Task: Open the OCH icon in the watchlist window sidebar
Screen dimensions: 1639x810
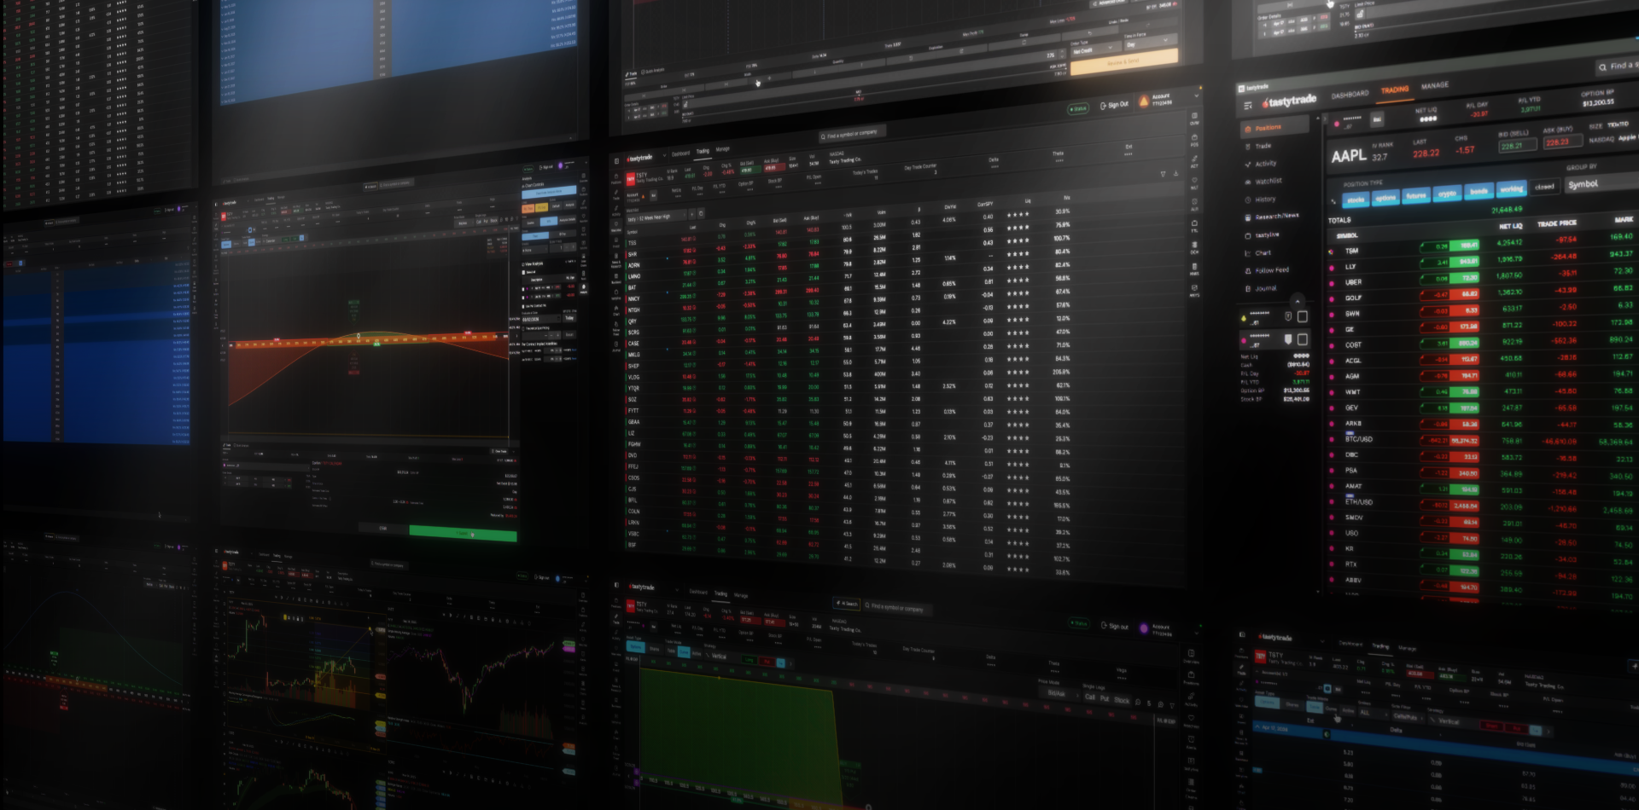Action: click(1194, 248)
